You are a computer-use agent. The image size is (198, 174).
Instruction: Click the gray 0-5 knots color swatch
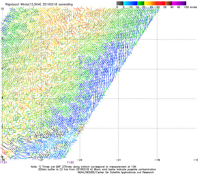(x=120, y=3)
